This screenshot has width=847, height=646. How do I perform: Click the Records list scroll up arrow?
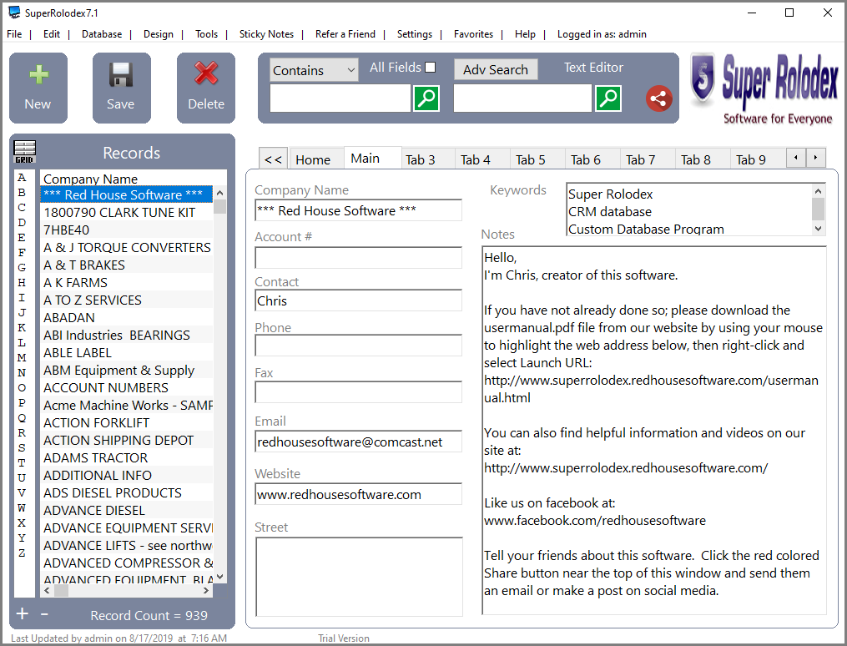219,193
